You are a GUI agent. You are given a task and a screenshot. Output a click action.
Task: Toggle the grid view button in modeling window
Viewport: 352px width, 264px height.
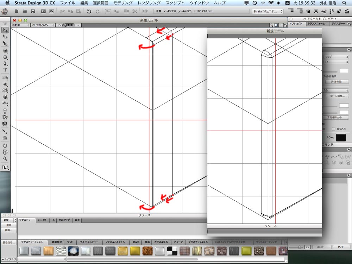tap(276, 25)
